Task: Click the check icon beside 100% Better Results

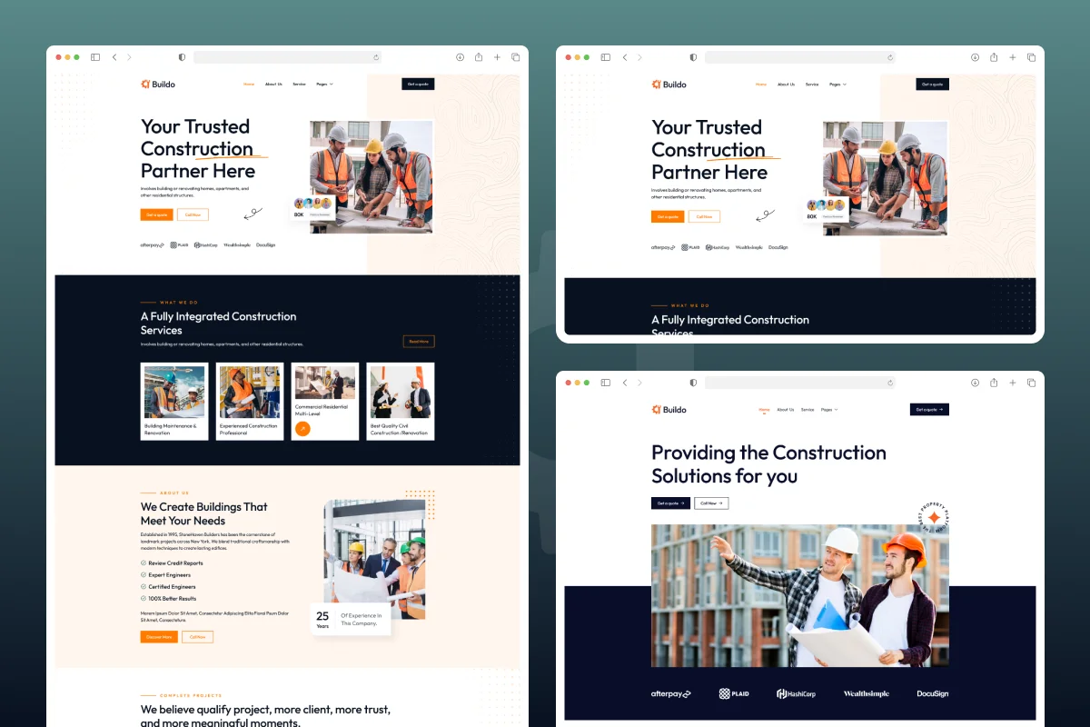Action: click(x=144, y=599)
